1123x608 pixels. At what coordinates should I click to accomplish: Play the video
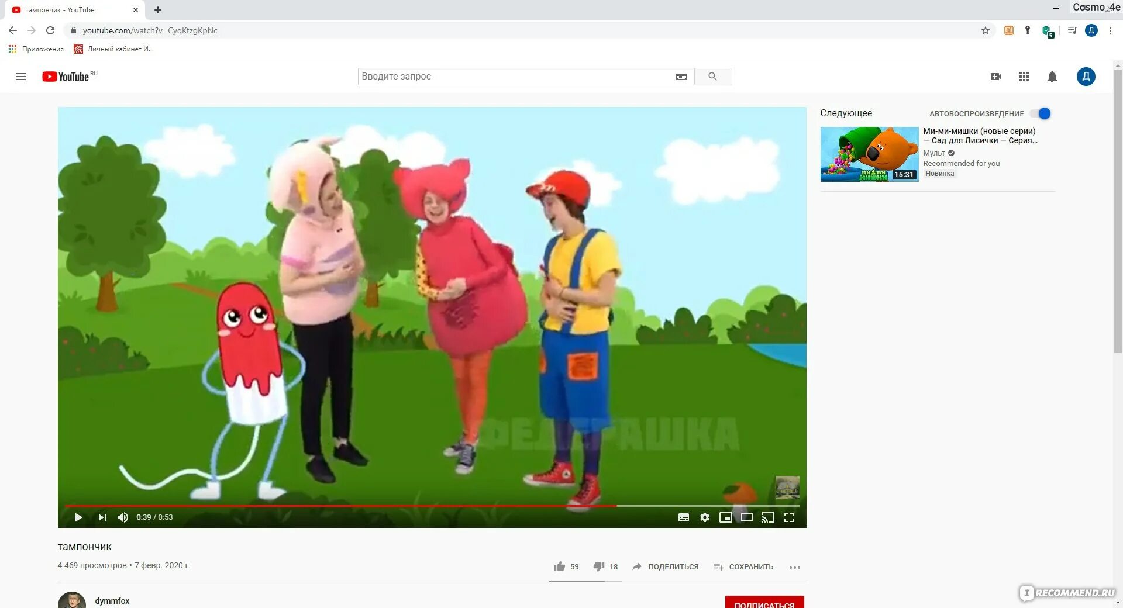pyautogui.click(x=78, y=517)
